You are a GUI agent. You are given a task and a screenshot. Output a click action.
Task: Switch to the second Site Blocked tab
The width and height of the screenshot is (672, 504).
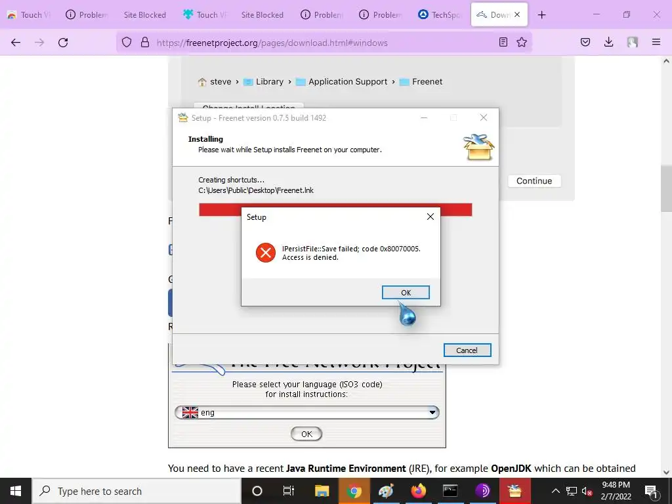click(262, 14)
